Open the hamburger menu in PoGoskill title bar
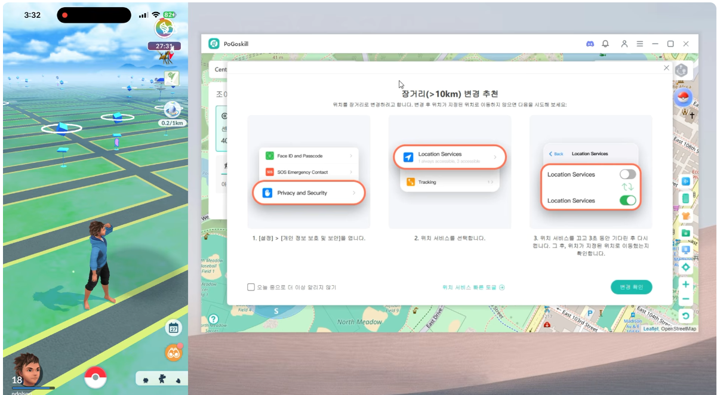This screenshot has height=395, width=717. [x=639, y=44]
